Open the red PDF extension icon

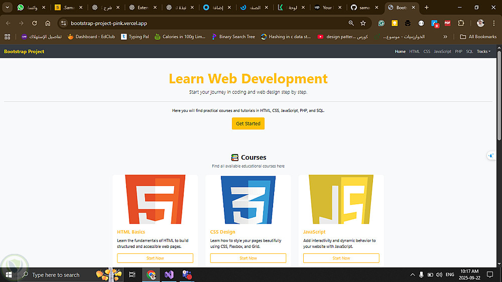448,23
